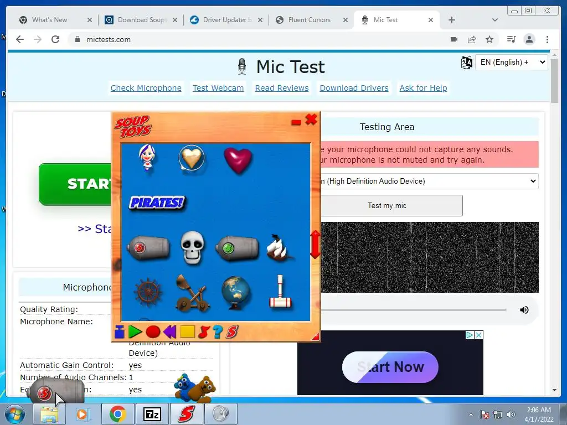Open the High Definition Audio Device dropdown
The width and height of the screenshot is (567, 425).
[x=430, y=181]
